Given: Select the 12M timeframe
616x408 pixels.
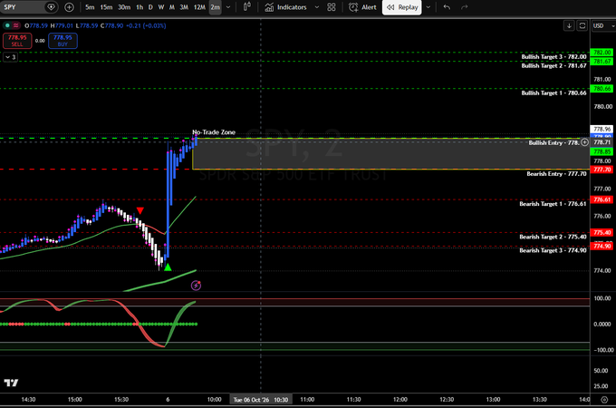Looking at the screenshot, I should coord(199,7).
